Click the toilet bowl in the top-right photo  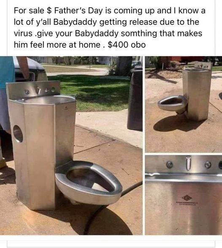[173, 104]
